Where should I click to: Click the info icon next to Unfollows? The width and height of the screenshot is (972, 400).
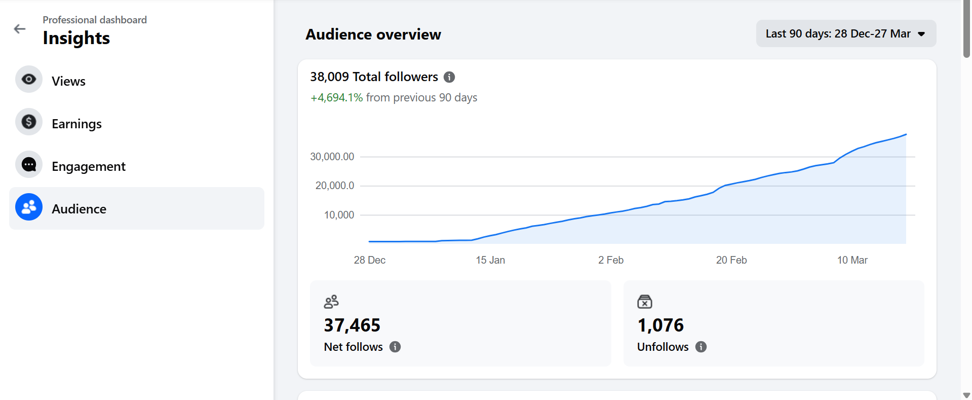(x=701, y=347)
